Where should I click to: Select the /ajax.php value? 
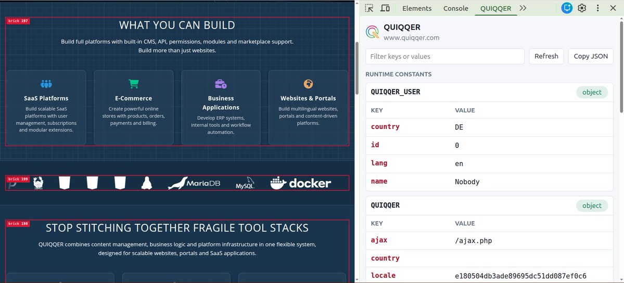click(x=473, y=241)
